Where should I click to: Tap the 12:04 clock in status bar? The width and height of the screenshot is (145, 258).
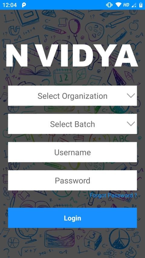10,5
